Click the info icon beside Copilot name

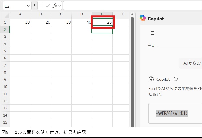(x=176, y=79)
